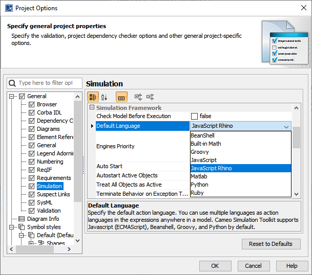Click the collapse all properties icon
Viewport: 312px width, 275px height.
click(150, 97)
